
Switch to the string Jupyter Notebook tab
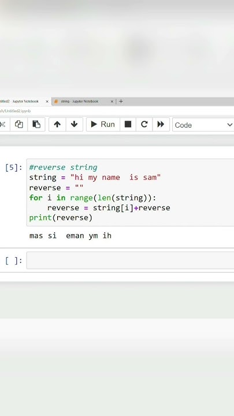[x=80, y=101]
